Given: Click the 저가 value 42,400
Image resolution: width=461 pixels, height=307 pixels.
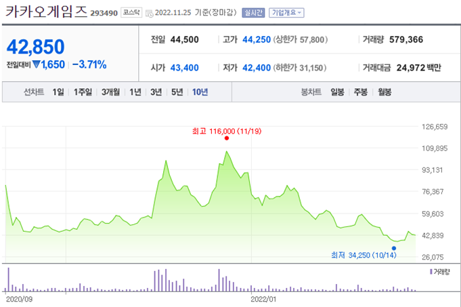Looking at the screenshot, I should tap(257, 68).
